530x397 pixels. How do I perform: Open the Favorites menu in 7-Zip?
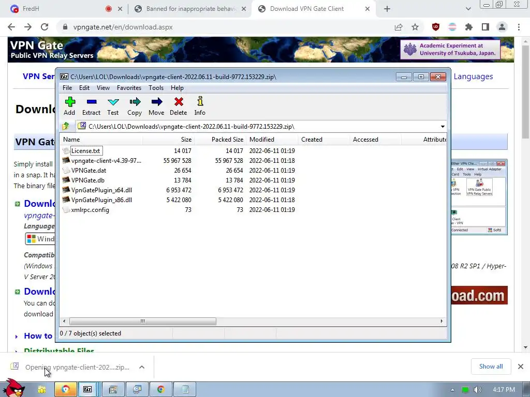129,88
